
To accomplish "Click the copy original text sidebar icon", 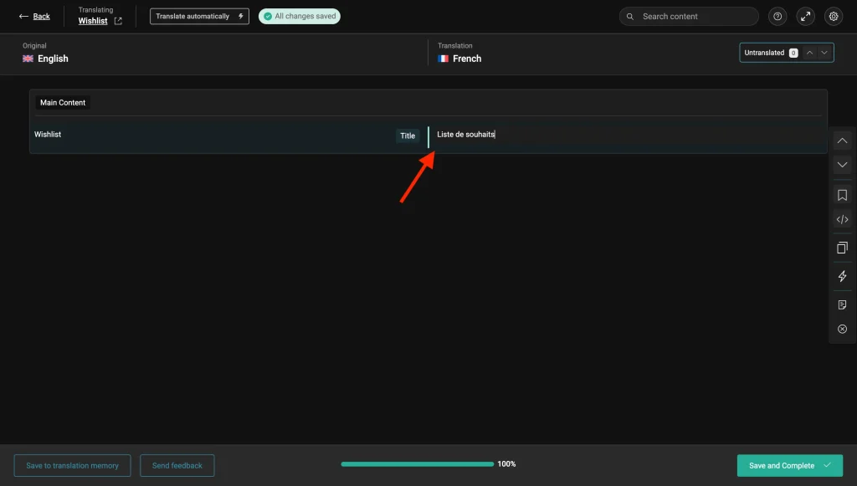I will pyautogui.click(x=842, y=248).
